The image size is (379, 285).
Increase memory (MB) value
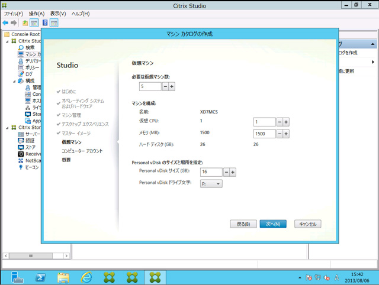pyautogui.click(x=286, y=134)
